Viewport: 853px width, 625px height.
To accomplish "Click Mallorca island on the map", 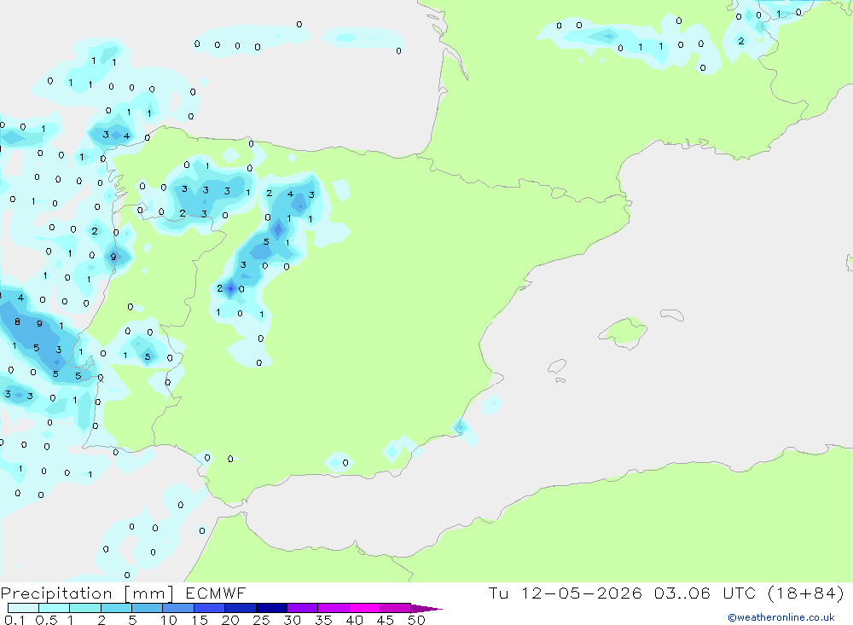I will [624, 332].
